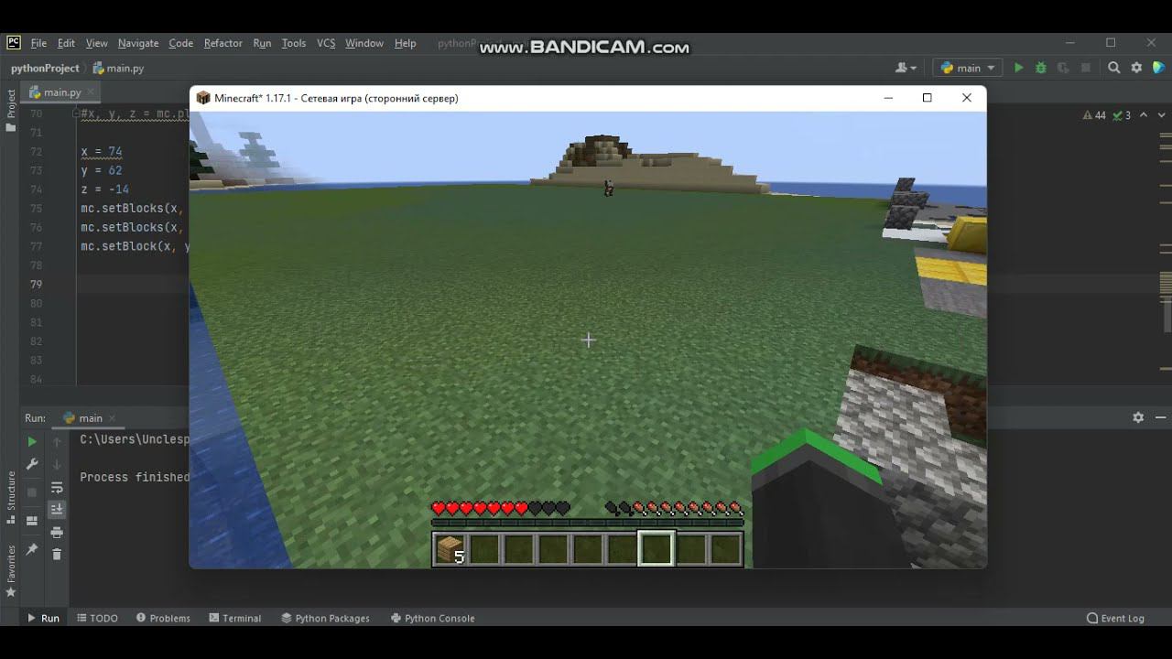Viewport: 1172px width, 659px height.
Task: Click the down arrow in Run console
Action: tap(57, 464)
